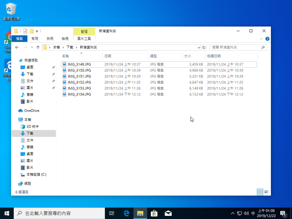Click 下載 in the address breadcrumb
Image resolution: width=292 pixels, height=219 pixels.
click(70, 47)
